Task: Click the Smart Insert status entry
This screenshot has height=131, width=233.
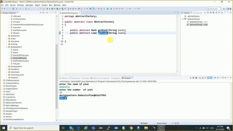Action: pyautogui.click(x=162, y=123)
